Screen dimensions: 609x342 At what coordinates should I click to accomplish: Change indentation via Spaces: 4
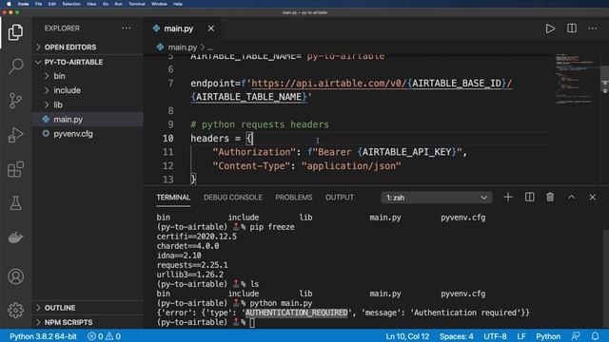[x=457, y=336]
